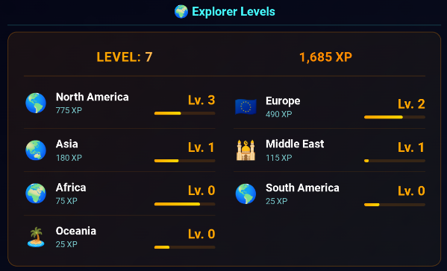Click the Europe Lv. 2 badge
Screen dimensions: 447x271
411,104
